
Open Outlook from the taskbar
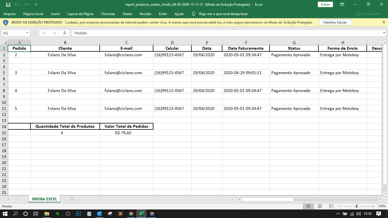point(99,214)
